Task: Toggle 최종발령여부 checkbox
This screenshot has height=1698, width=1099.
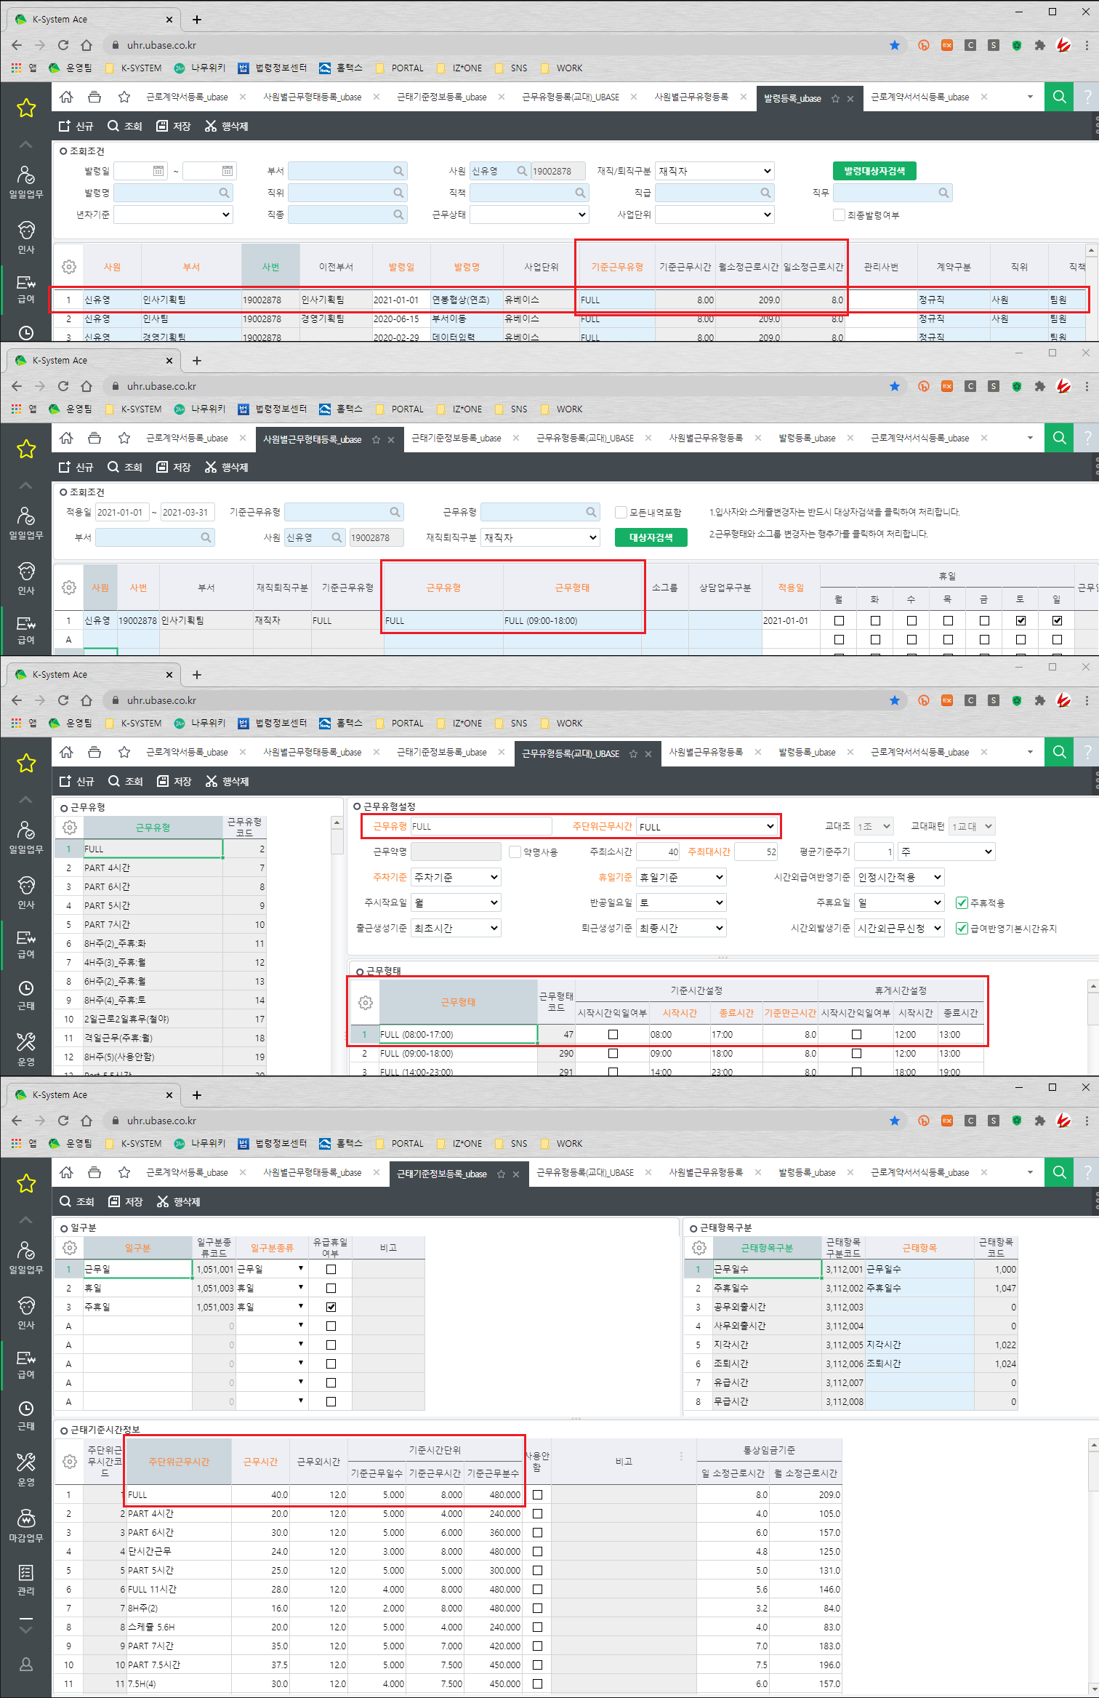Action: click(x=839, y=215)
